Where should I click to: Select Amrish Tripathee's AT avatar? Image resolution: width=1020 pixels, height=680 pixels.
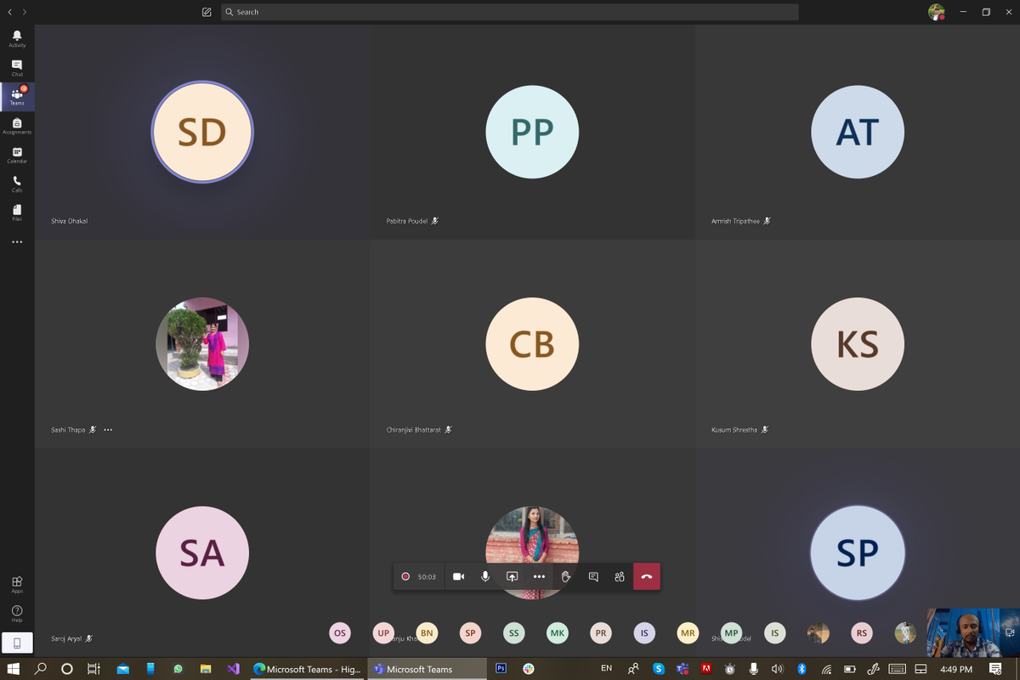tap(858, 132)
